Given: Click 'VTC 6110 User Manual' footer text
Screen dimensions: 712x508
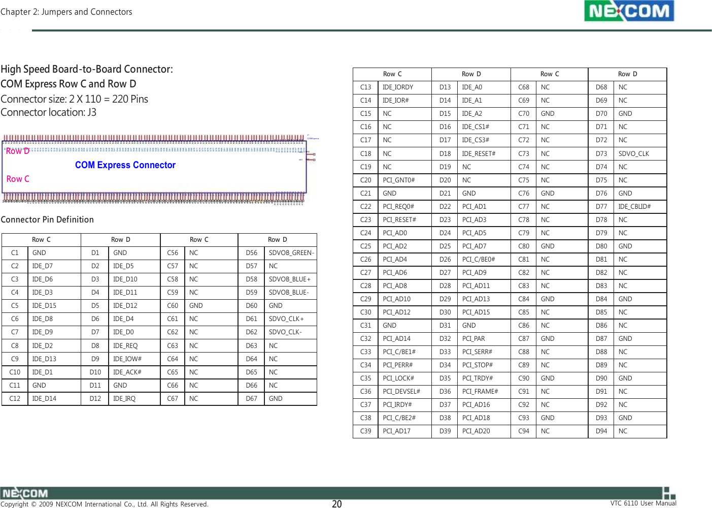Looking at the screenshot, I should (x=643, y=503).
